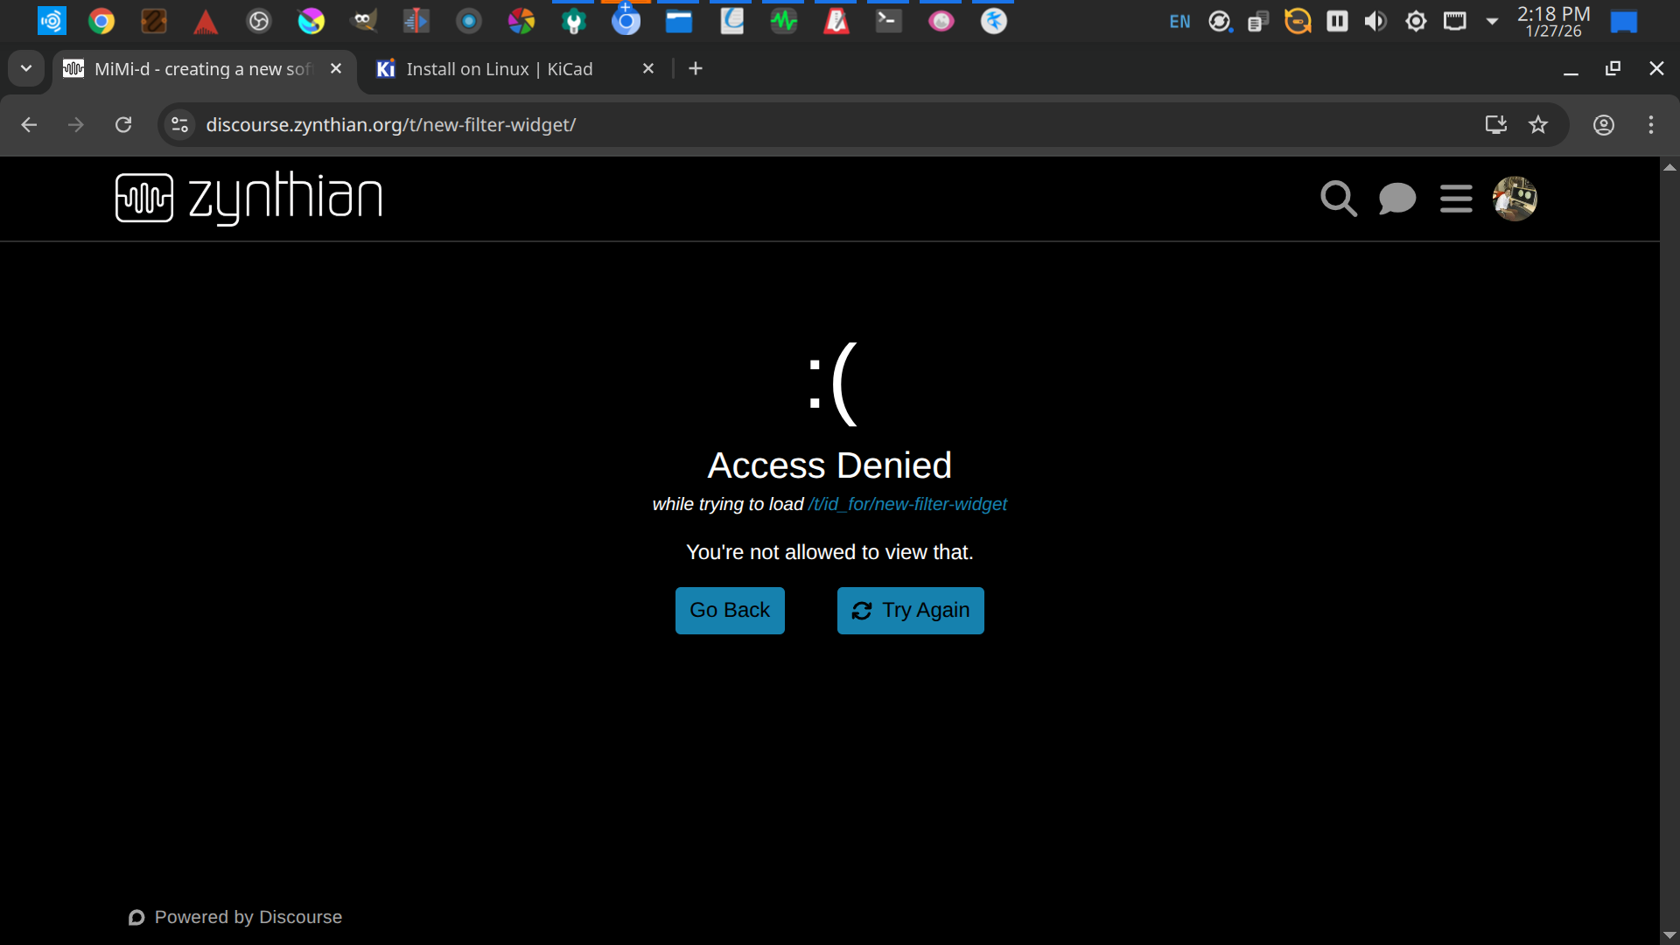Image resolution: width=1680 pixels, height=945 pixels.
Task: Switch to Install on Linux KiCad tab
Action: (x=499, y=69)
